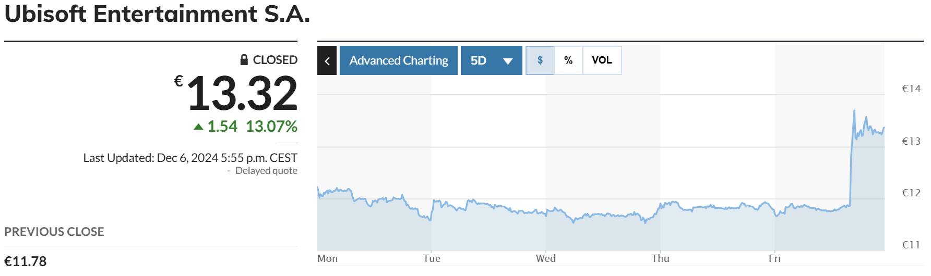Screen dimensions: 931x276
Task: Click the 13.07% change value
Action: click(271, 127)
